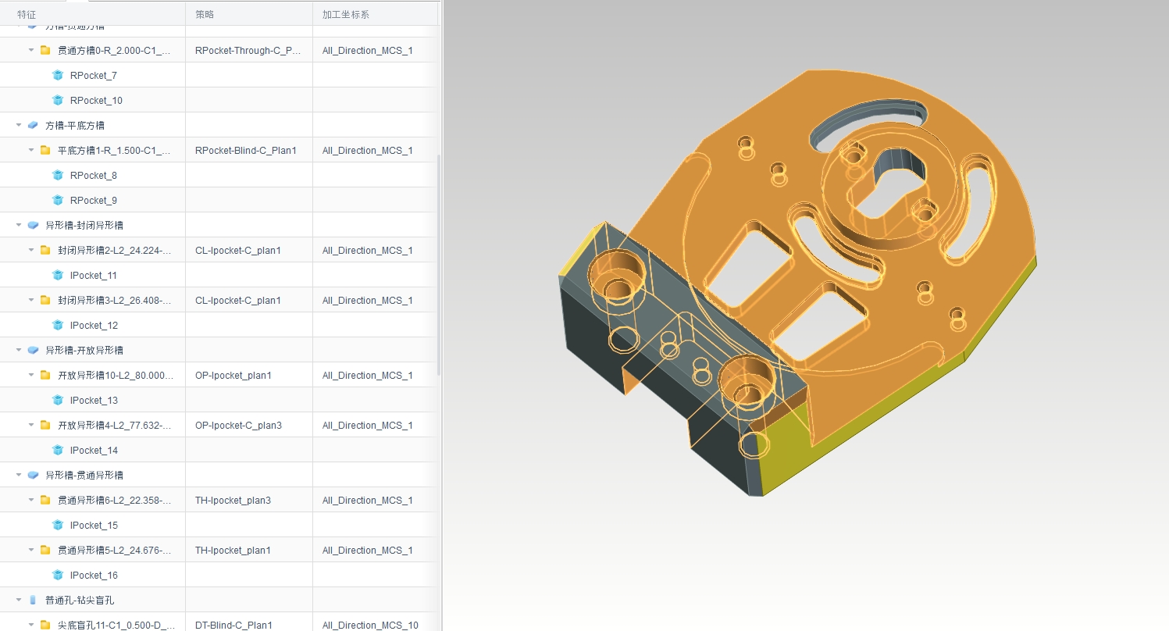Click the cube icon beside RPocket_9
Image resolution: width=1169 pixels, height=631 pixels.
pos(57,200)
